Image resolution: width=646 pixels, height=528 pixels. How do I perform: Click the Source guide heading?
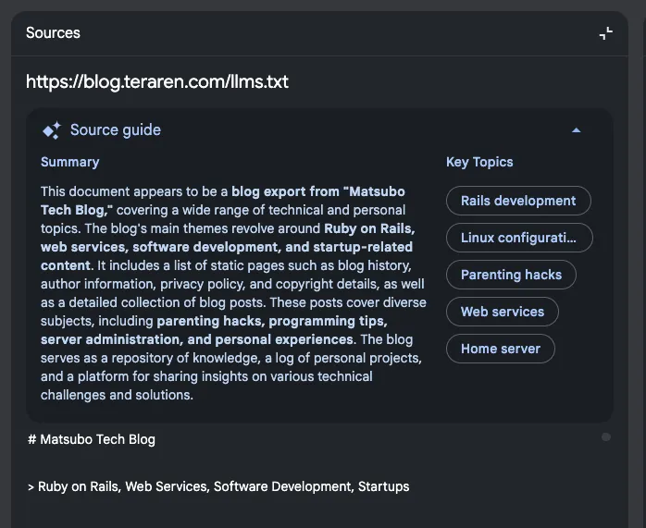(115, 130)
